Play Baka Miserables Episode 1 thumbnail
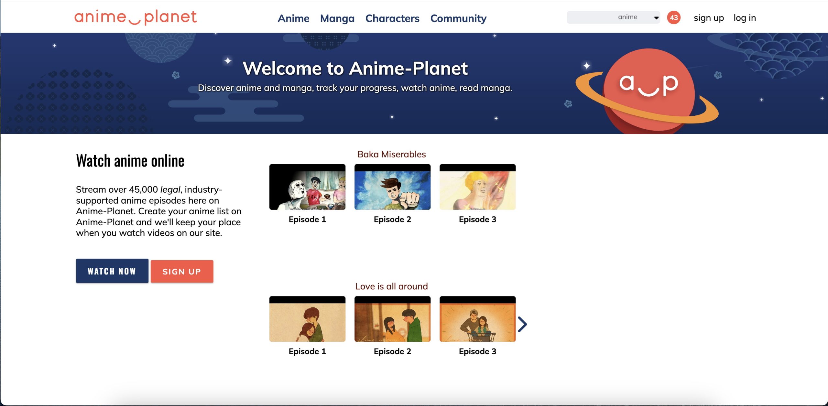Viewport: 828px width, 406px height. [307, 187]
